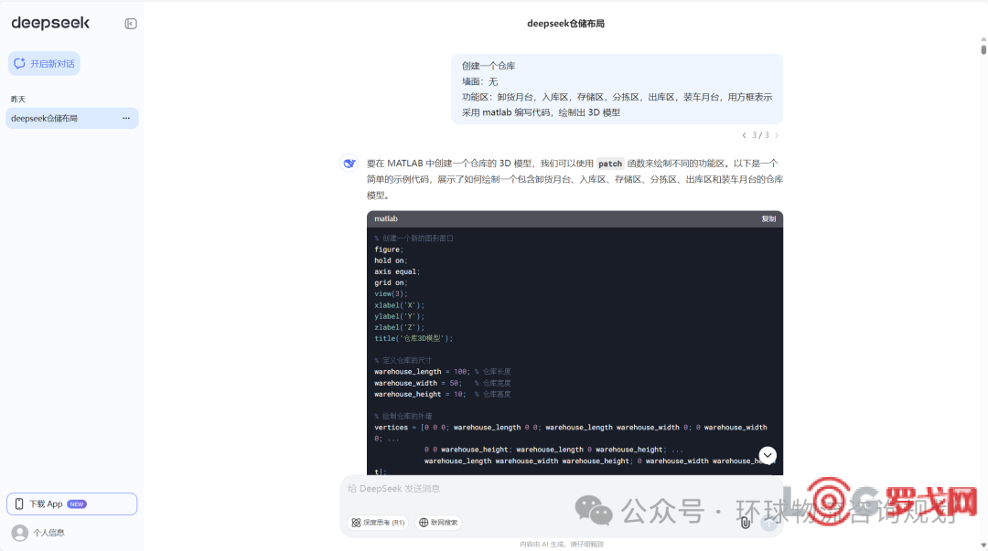
Task: Copy the matlab code with 复制
Action: 768,219
